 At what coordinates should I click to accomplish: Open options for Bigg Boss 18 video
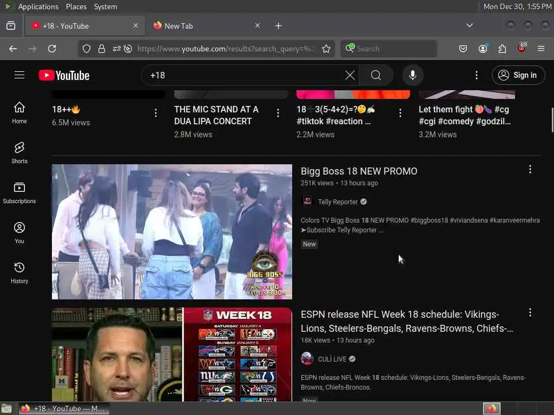(530, 169)
